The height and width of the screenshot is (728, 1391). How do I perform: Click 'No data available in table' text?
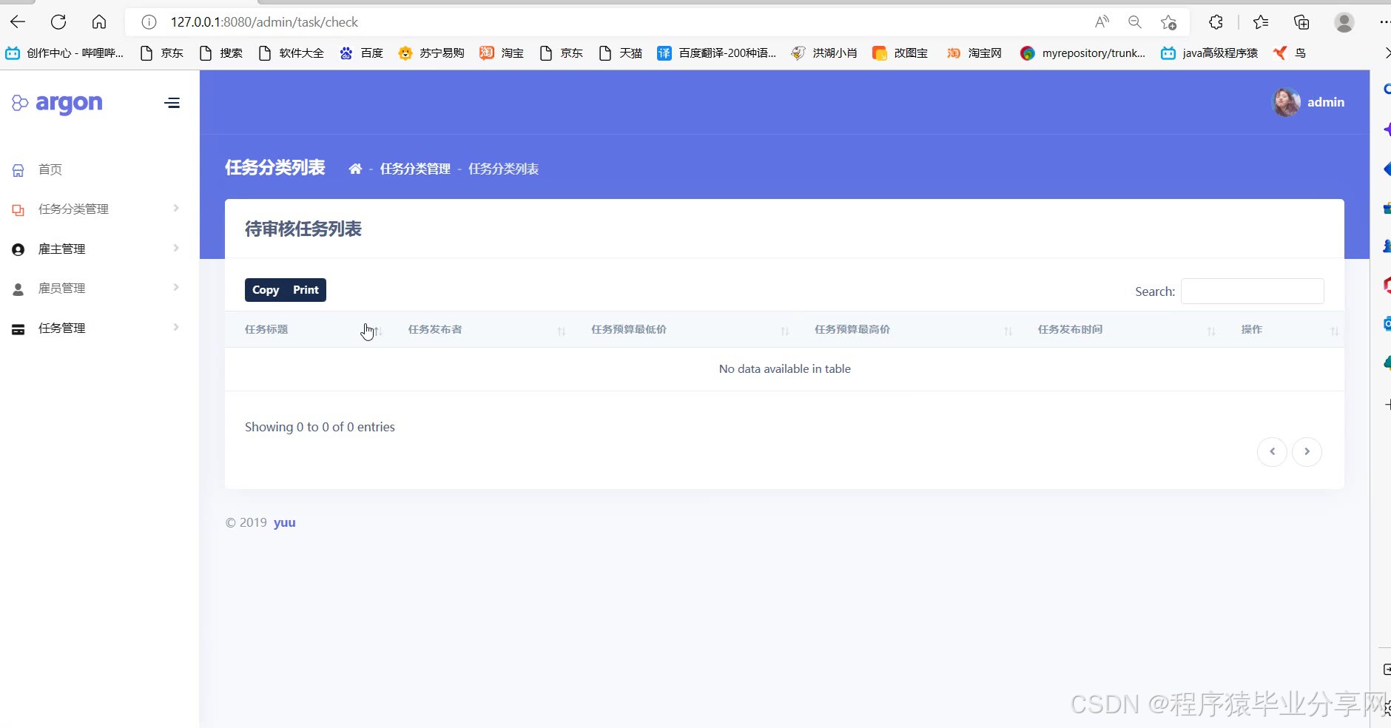pyautogui.click(x=784, y=368)
